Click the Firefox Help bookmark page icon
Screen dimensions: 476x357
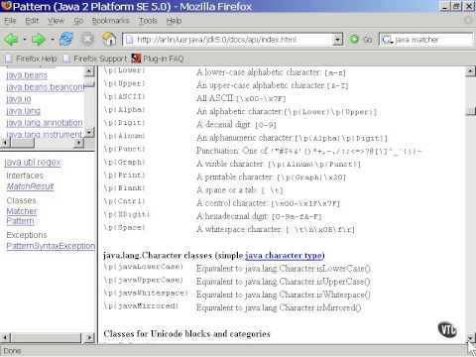(9, 59)
